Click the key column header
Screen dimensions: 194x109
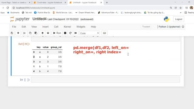(38, 47)
